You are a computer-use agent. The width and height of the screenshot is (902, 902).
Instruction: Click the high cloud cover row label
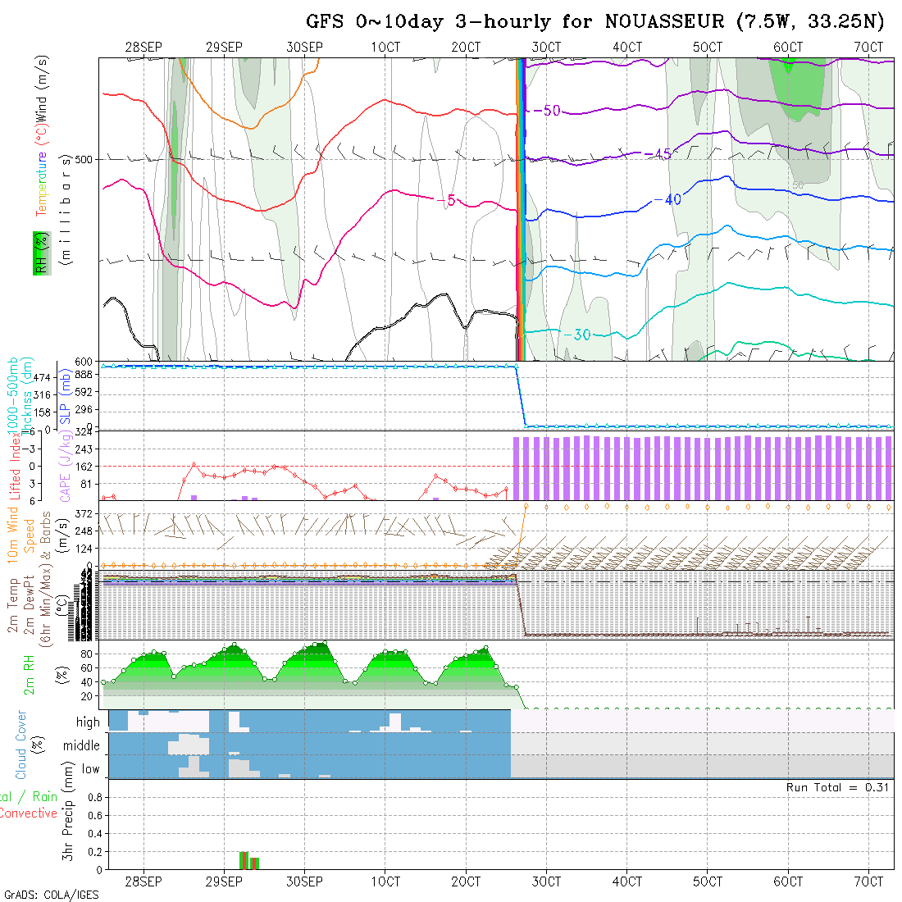(88, 722)
